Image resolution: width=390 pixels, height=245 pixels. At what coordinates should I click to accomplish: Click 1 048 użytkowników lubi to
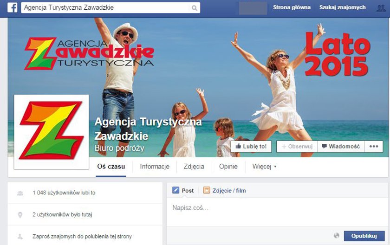click(64, 193)
